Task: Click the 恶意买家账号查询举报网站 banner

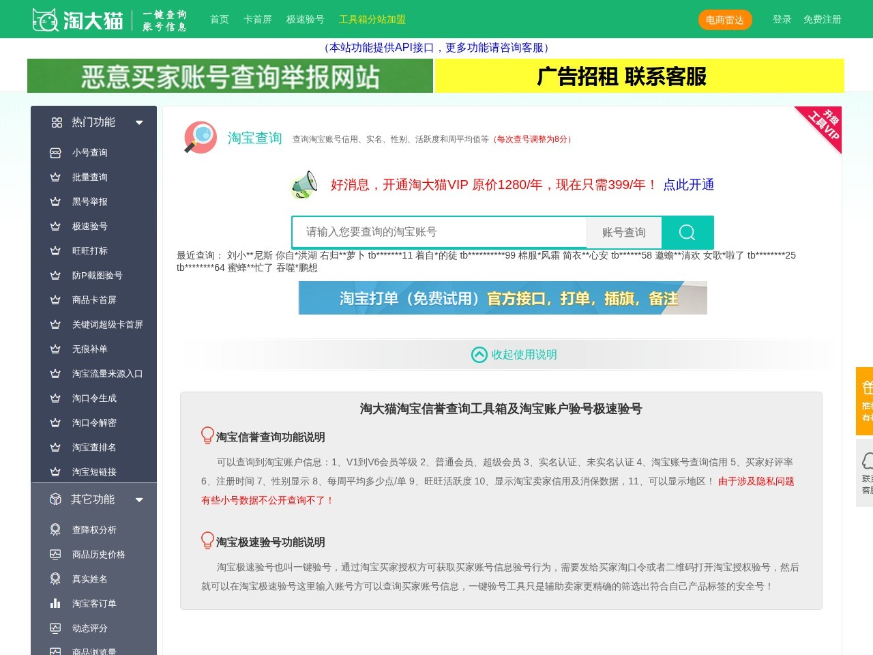Action: 230,76
